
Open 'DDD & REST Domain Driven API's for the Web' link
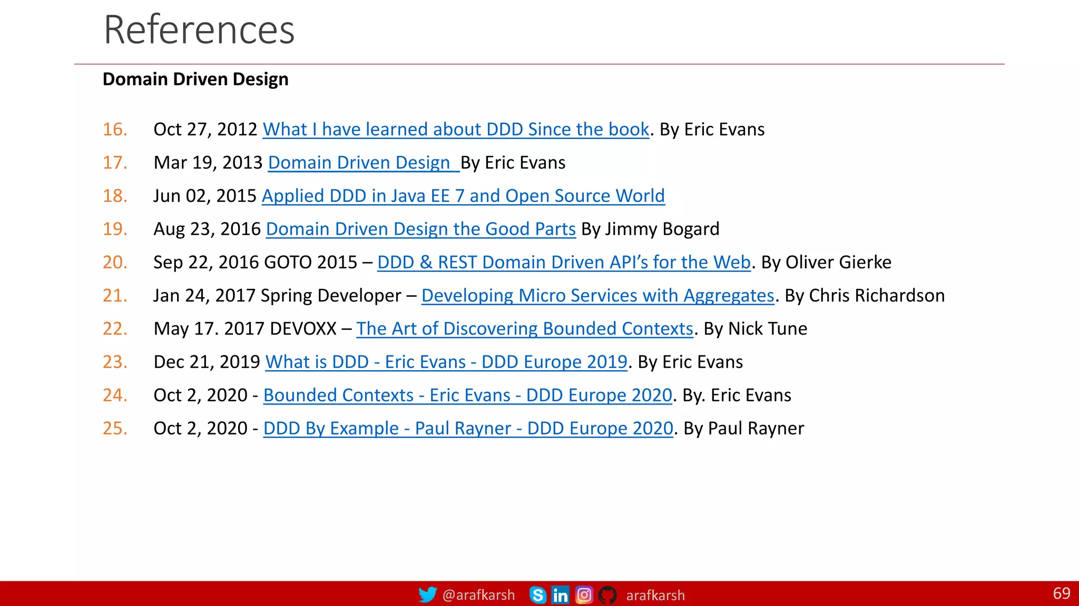click(x=564, y=262)
